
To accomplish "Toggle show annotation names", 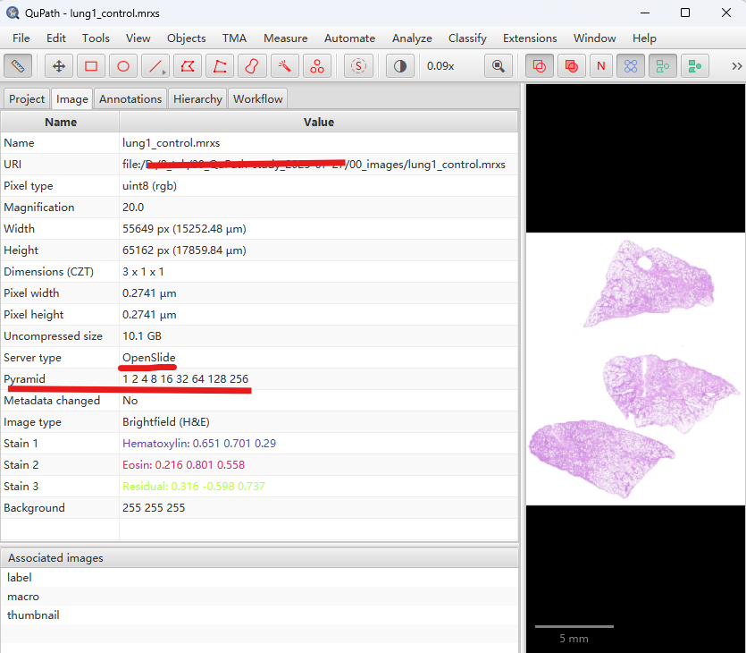I will coord(600,66).
